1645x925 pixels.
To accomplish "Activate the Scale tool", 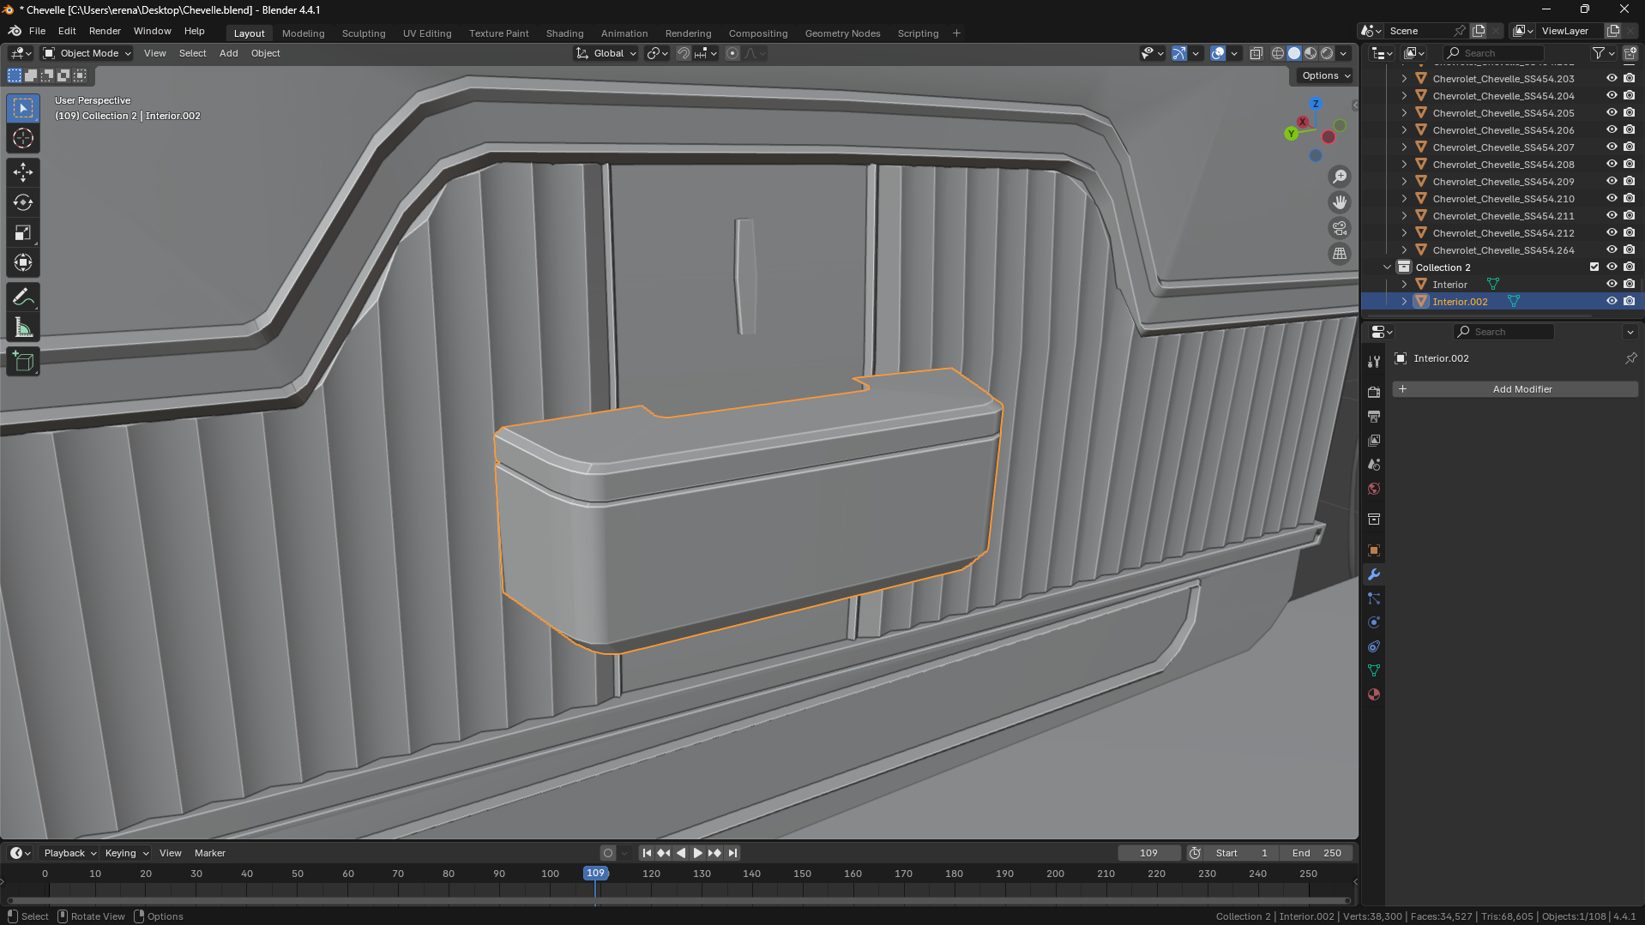I will (x=23, y=232).
